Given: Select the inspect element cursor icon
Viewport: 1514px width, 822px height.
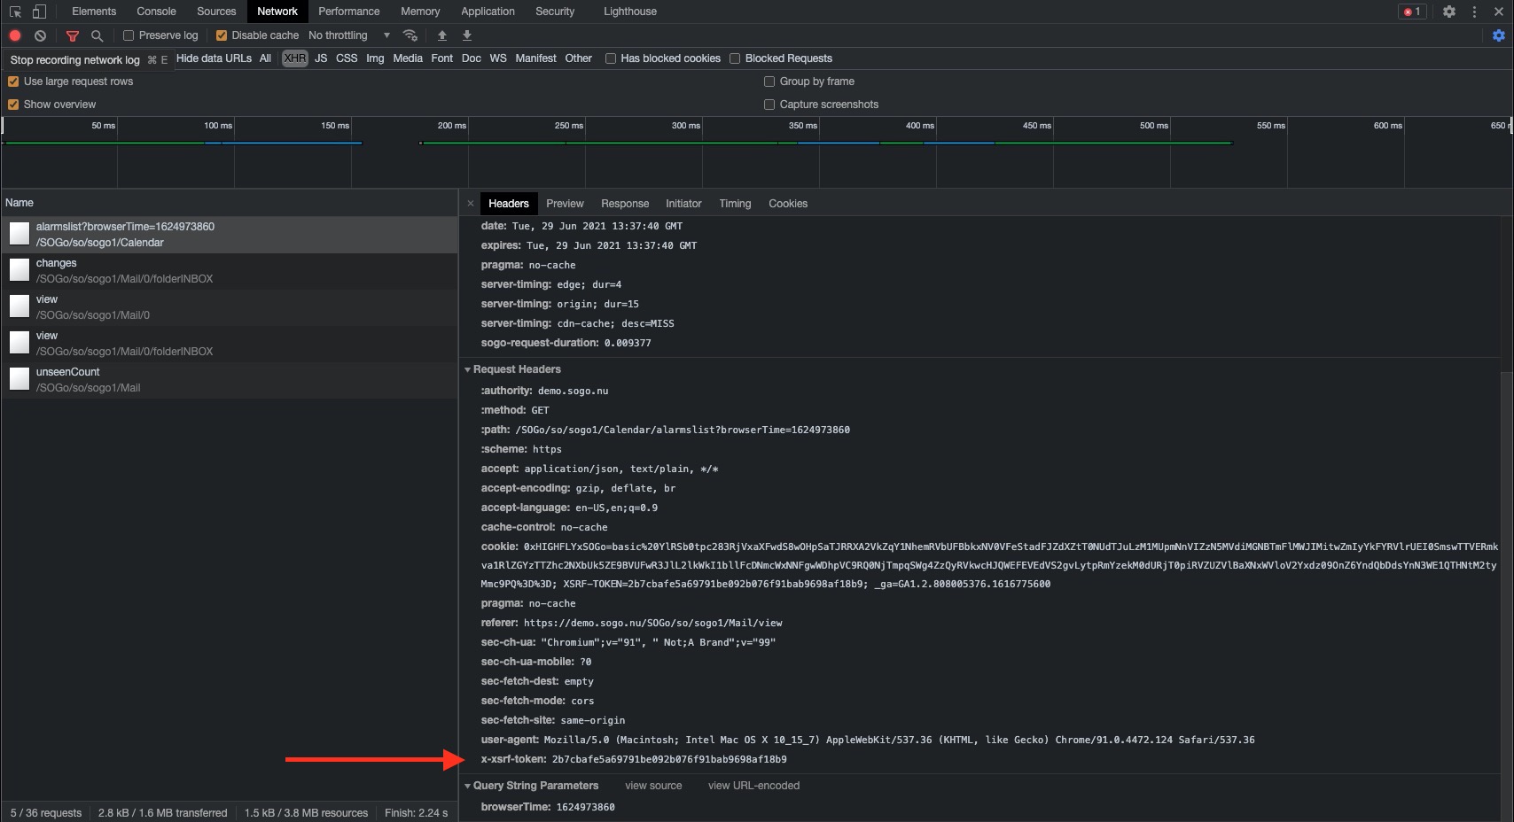Looking at the screenshot, I should tap(15, 12).
